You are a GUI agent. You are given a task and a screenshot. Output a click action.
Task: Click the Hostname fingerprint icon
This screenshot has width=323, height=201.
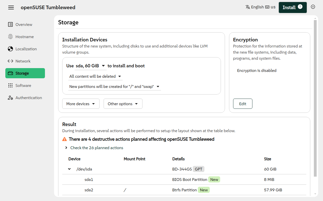point(10,37)
